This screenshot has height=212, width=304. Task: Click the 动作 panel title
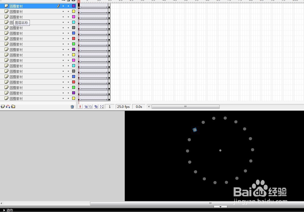click(x=10, y=210)
